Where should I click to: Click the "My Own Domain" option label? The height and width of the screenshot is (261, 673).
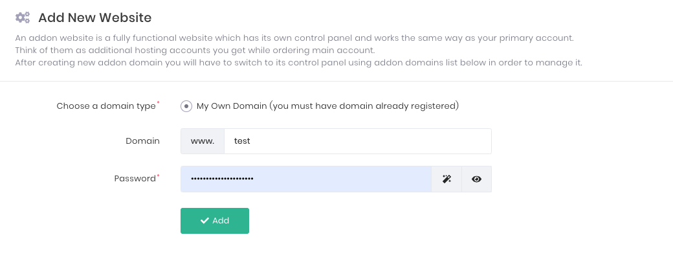(327, 106)
